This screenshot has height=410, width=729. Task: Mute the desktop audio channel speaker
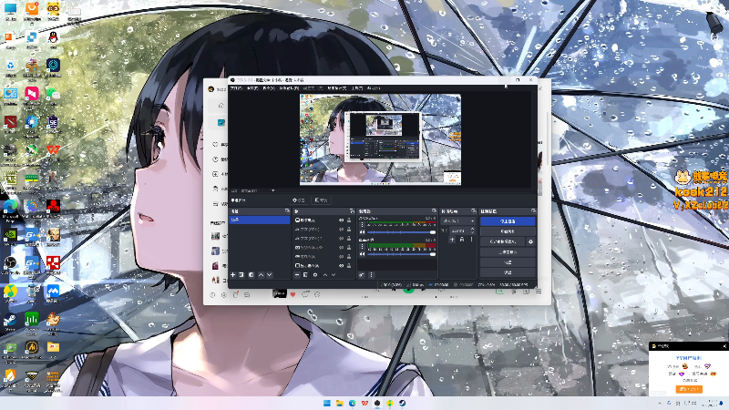[x=362, y=232]
